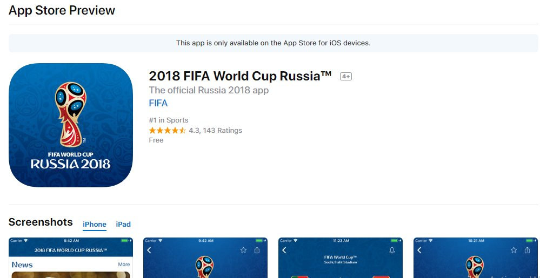Image resolution: width=540 pixels, height=278 pixels.
Task: Open the Sochi Fisht Stadium screenshot
Action: pos(341,259)
